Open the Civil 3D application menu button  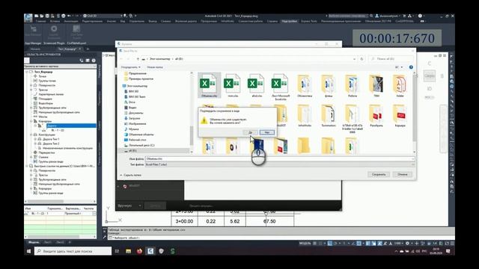[x=28, y=18]
